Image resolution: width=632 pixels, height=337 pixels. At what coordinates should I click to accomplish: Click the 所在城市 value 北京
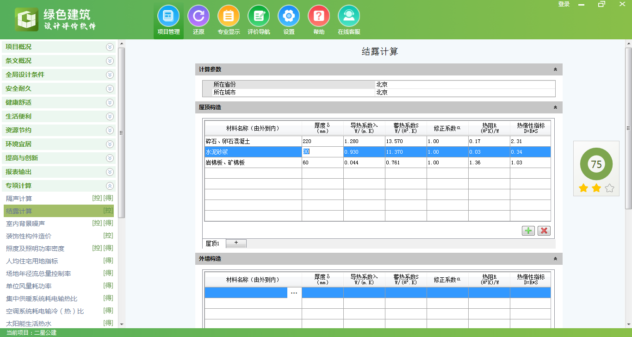[465, 92]
